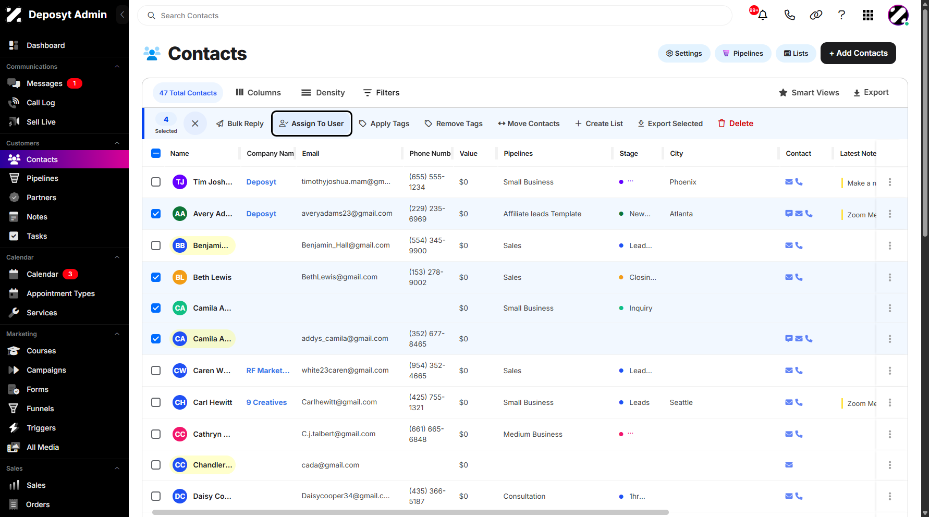
Task: Email Chandler via envelope icon
Action: (789, 465)
